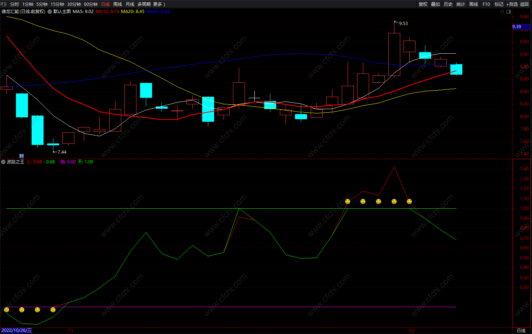
Task: Switch to the 周线 weekly chart
Action: tap(118, 4)
